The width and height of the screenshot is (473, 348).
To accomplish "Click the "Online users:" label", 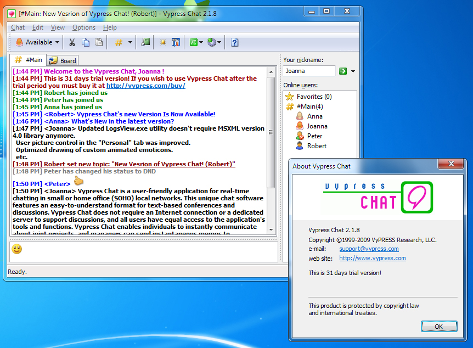I will click(301, 85).
